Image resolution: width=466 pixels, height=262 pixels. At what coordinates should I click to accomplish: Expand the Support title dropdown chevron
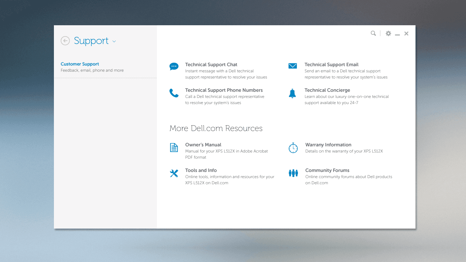(x=114, y=42)
